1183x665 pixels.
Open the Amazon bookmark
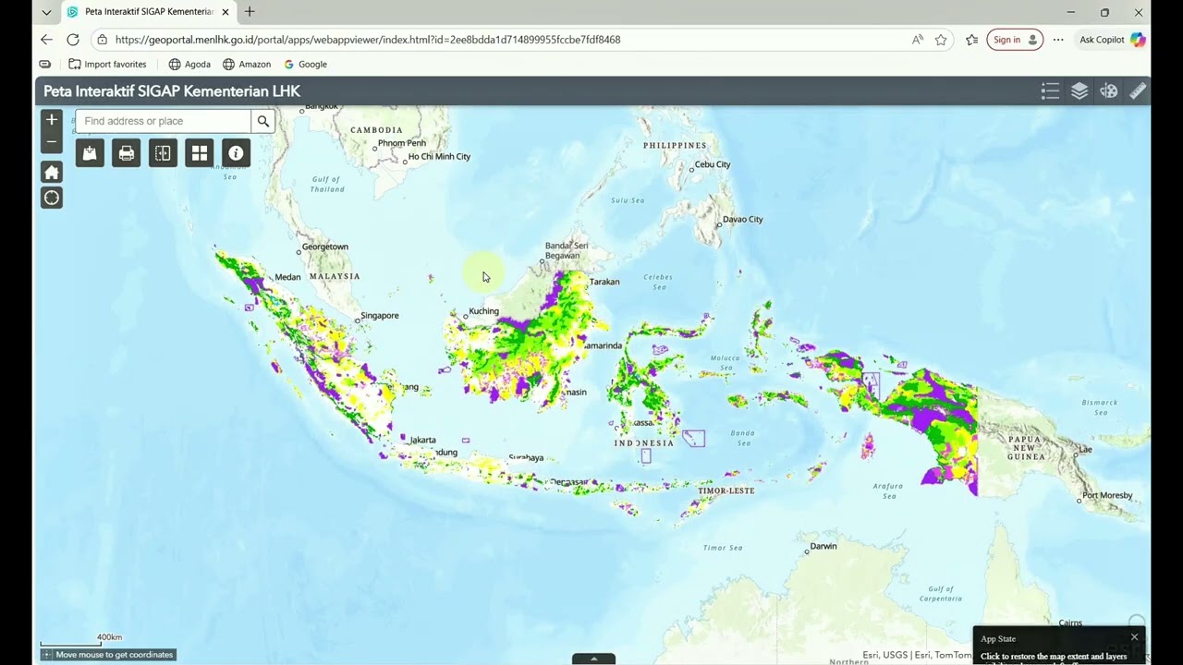click(x=247, y=65)
